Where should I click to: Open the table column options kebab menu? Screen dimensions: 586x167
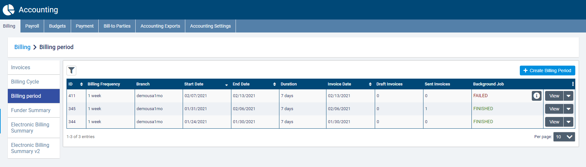[573, 84]
